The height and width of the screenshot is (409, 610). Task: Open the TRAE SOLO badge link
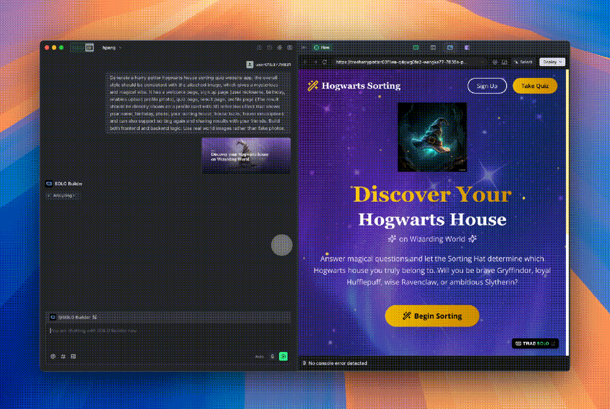pyautogui.click(x=535, y=343)
